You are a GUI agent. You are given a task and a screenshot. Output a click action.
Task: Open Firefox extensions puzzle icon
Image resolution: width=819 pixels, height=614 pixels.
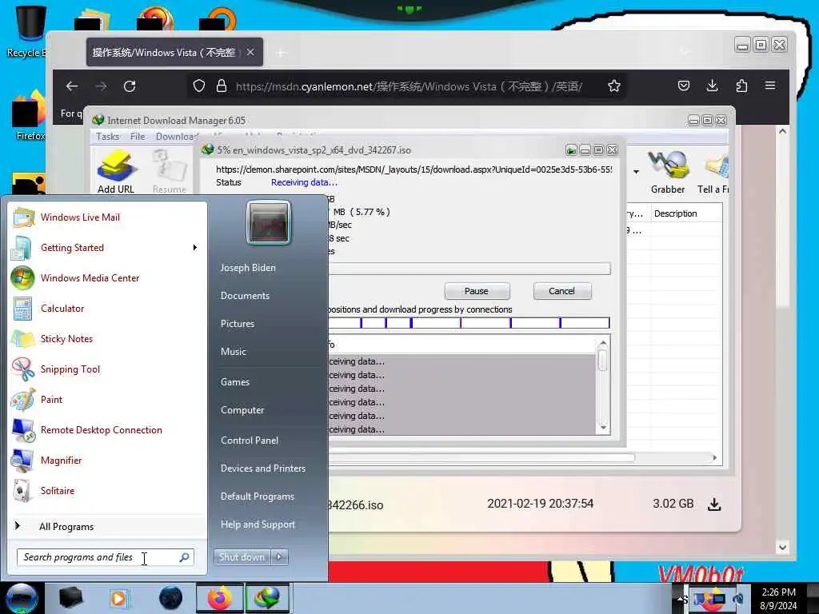[x=741, y=86]
